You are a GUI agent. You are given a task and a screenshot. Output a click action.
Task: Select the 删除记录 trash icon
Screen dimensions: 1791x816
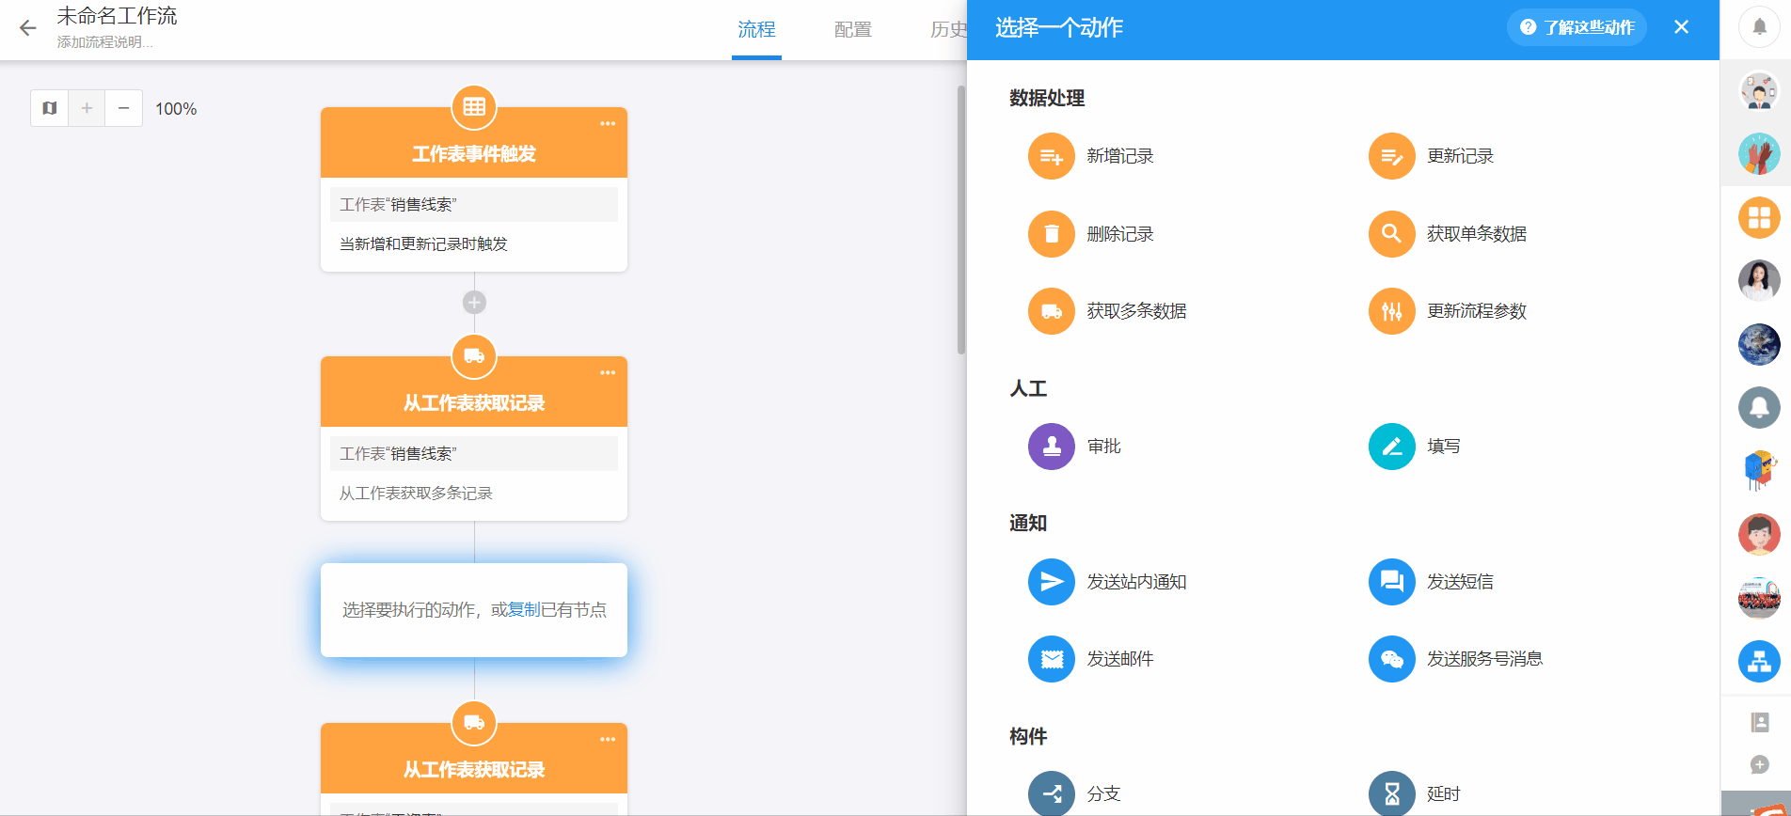click(x=1051, y=234)
